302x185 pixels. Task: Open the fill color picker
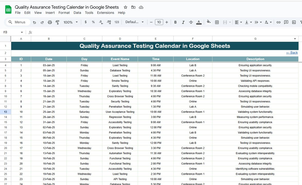pyautogui.click(x=209, y=22)
